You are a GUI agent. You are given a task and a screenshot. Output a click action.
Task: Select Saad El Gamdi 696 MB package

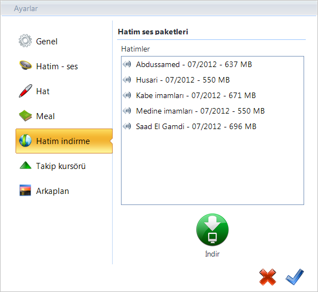tap(213, 126)
